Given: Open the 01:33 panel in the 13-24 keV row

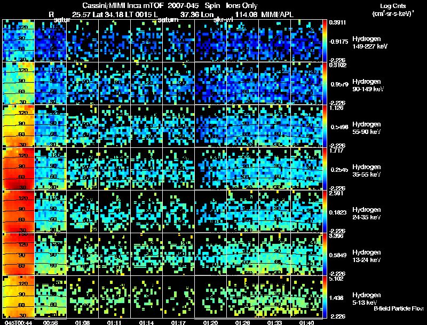Looking at the screenshot, I should click(x=275, y=254).
